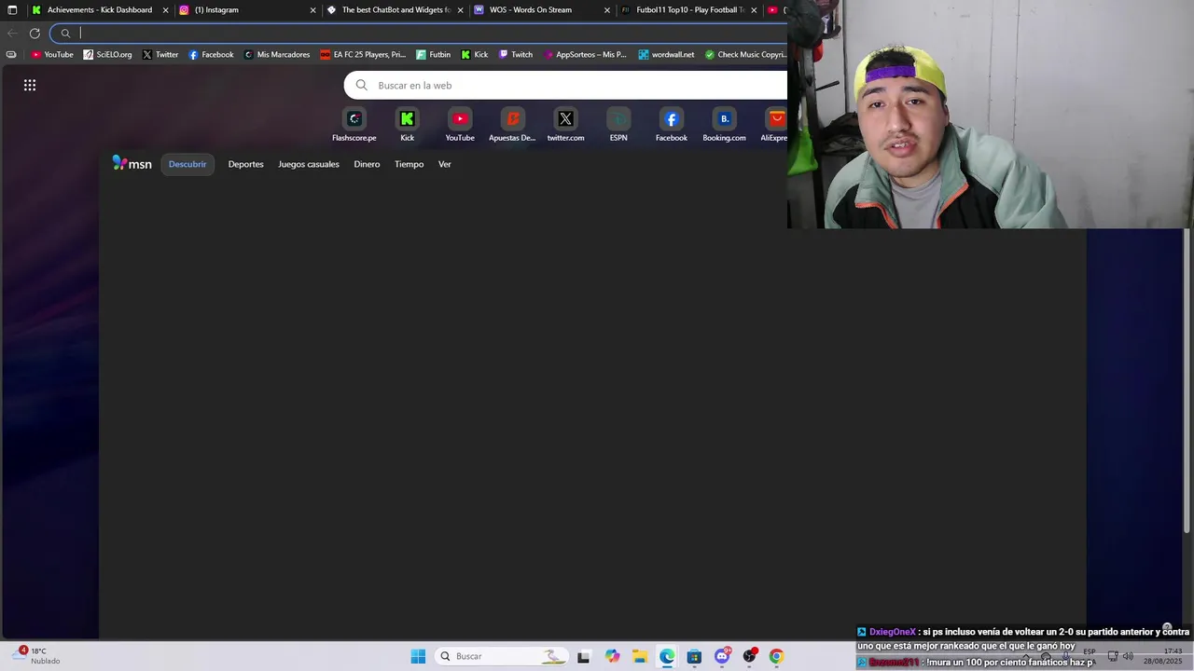Open the Kick quick link tile
Image resolution: width=1194 pixels, height=671 pixels.
tap(407, 125)
